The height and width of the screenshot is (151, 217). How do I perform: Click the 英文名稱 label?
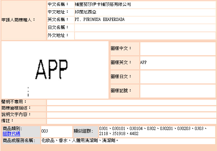click(x=58, y=20)
